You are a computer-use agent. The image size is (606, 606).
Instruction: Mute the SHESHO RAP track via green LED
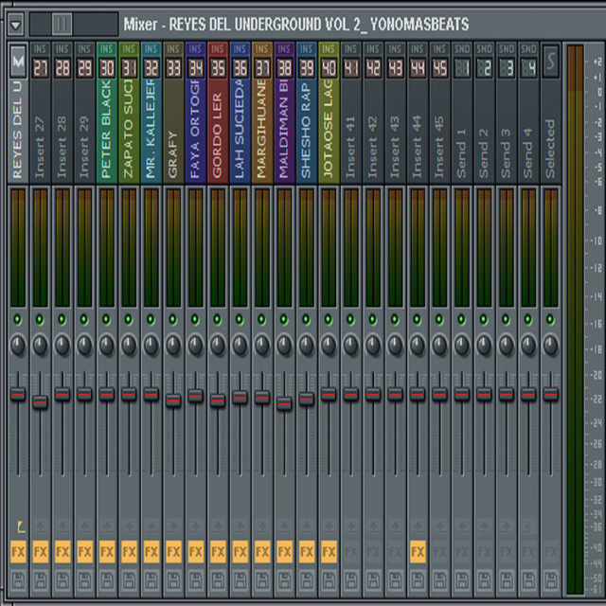[x=306, y=320]
